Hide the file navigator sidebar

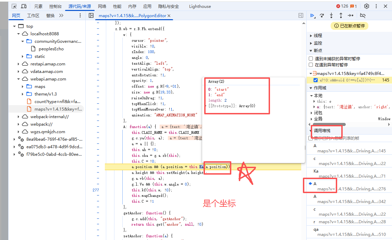[x=91, y=15]
